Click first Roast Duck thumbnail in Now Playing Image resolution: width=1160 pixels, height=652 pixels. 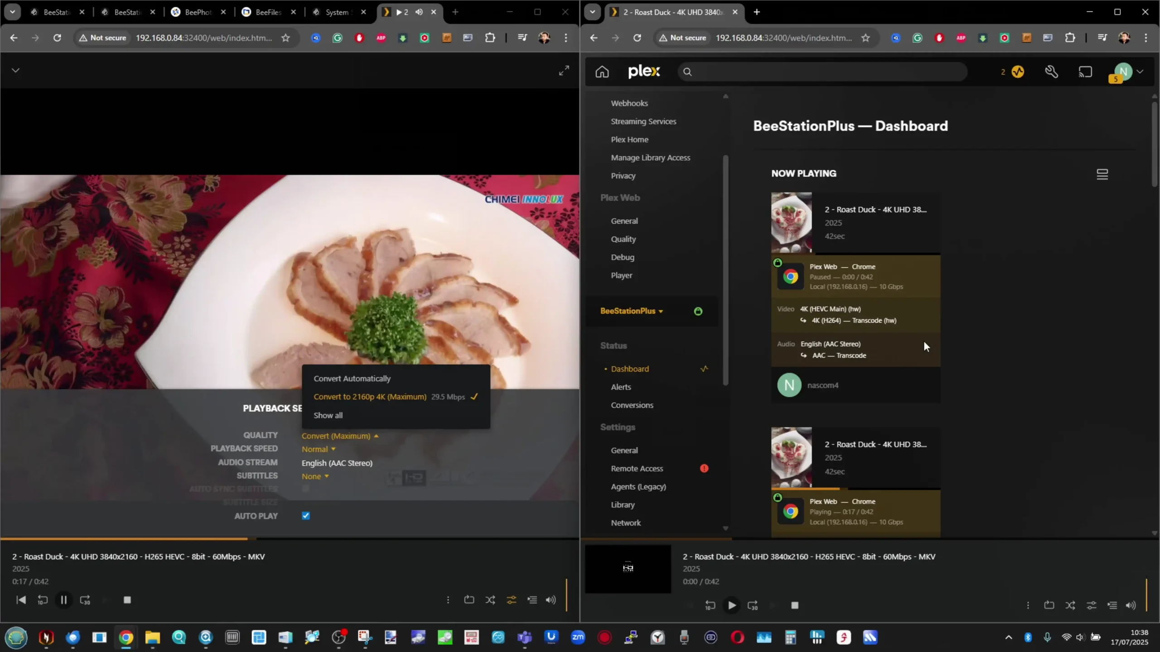791,222
